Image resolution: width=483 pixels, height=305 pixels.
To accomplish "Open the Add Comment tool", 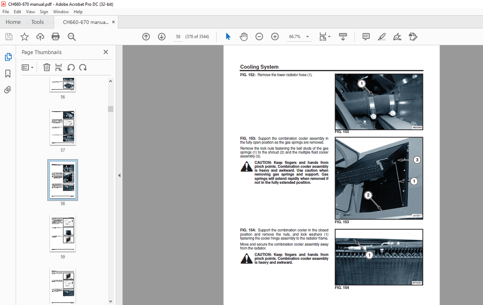I will (x=366, y=37).
